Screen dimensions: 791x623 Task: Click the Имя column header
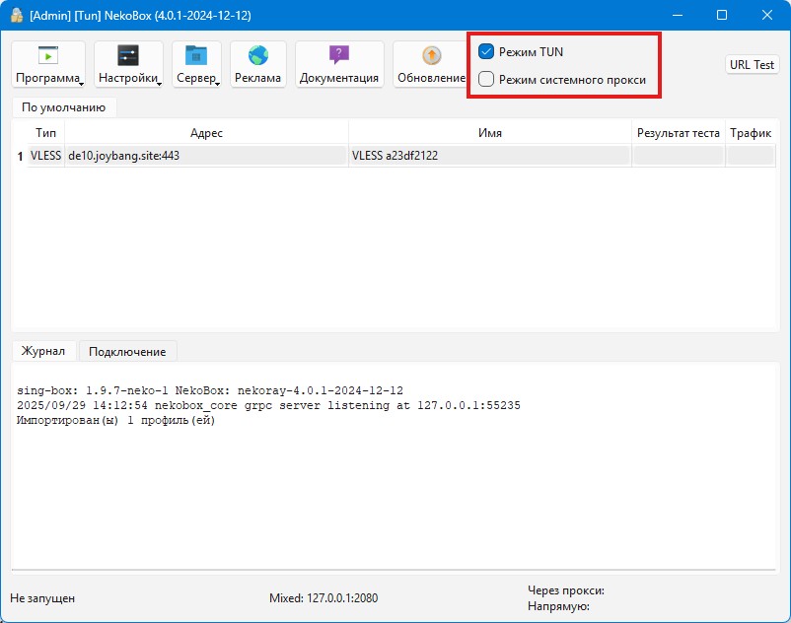490,132
